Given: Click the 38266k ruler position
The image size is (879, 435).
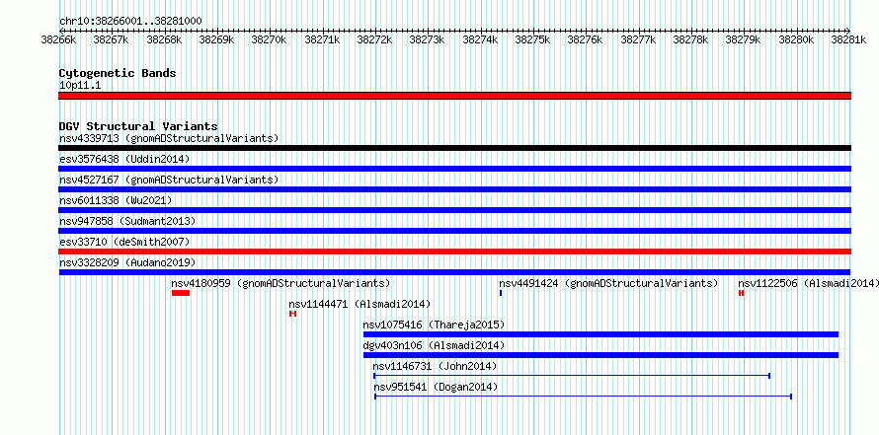Looking at the screenshot, I should (59, 39).
